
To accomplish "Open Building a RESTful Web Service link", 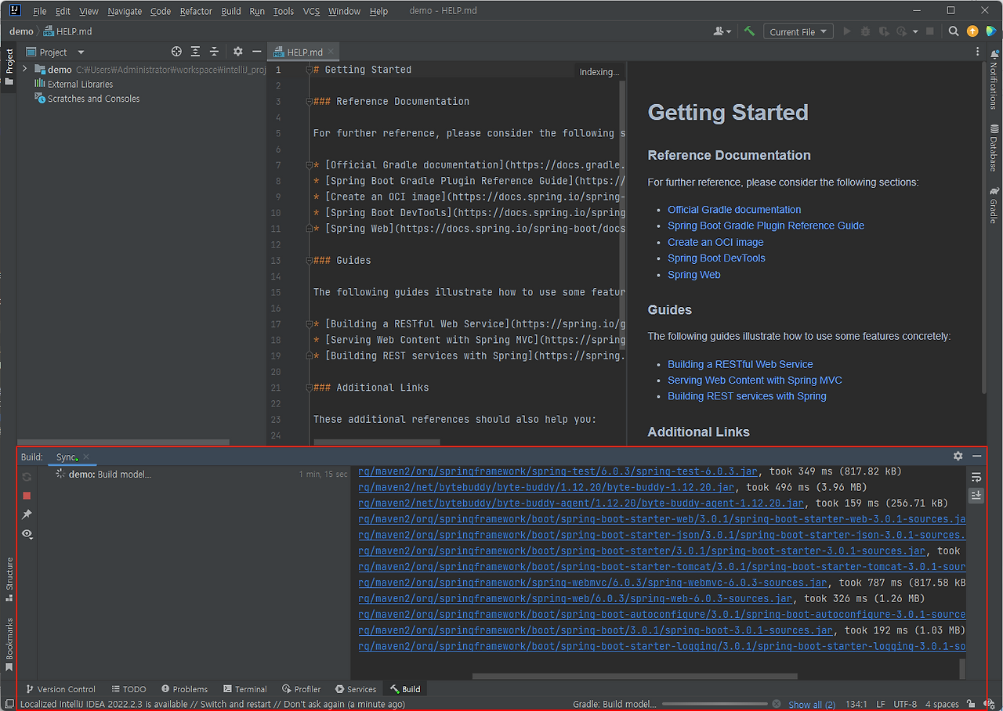I will (x=740, y=364).
